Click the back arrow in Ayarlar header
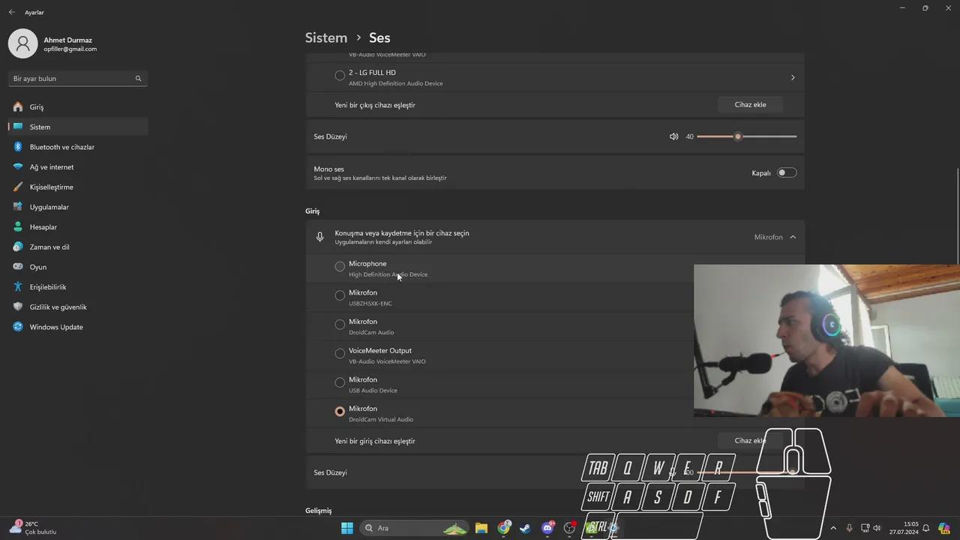 coord(11,13)
